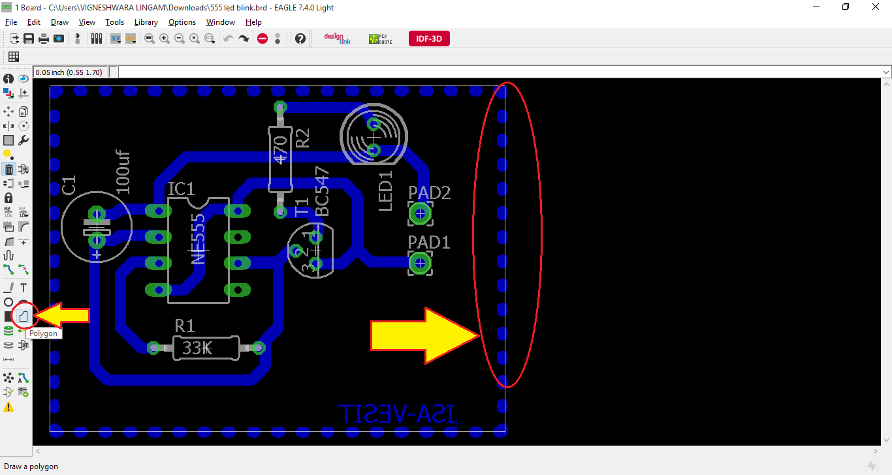
Task: Activate the Show eye tool
Action: tap(24, 78)
